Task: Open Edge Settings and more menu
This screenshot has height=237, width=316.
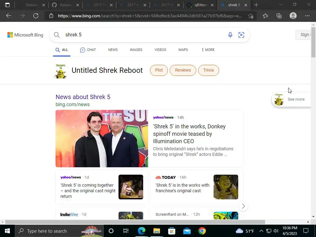Action: [x=307, y=16]
